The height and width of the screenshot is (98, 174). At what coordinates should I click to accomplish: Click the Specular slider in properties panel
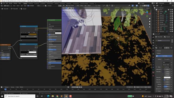167,87
